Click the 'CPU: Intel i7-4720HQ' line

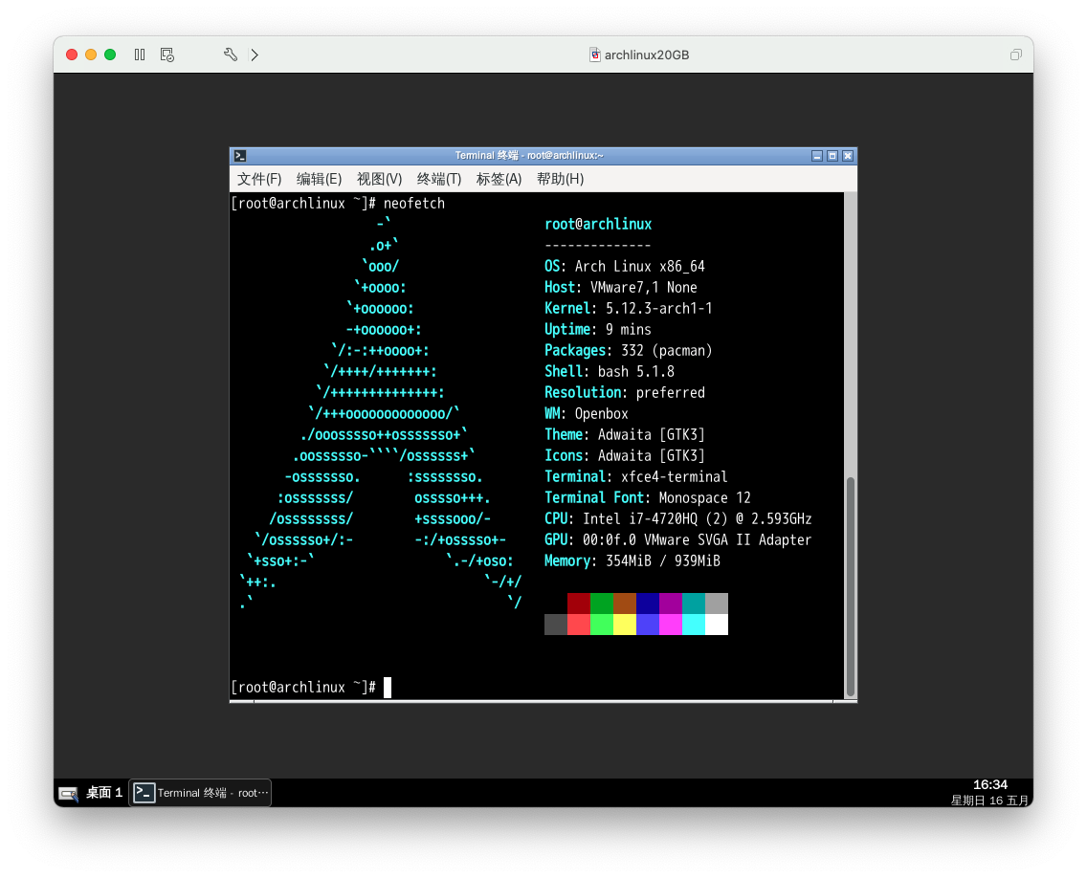(x=678, y=519)
